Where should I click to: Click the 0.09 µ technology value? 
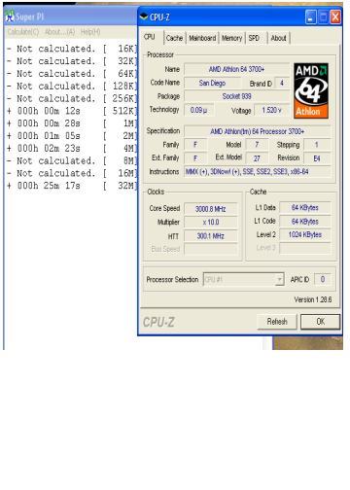198,110
